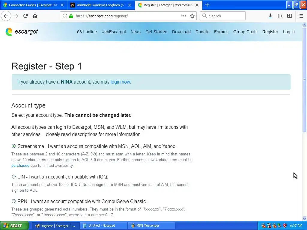The width and height of the screenshot is (307, 230).
Task: Visit the Forums link
Action: click(x=221, y=32)
